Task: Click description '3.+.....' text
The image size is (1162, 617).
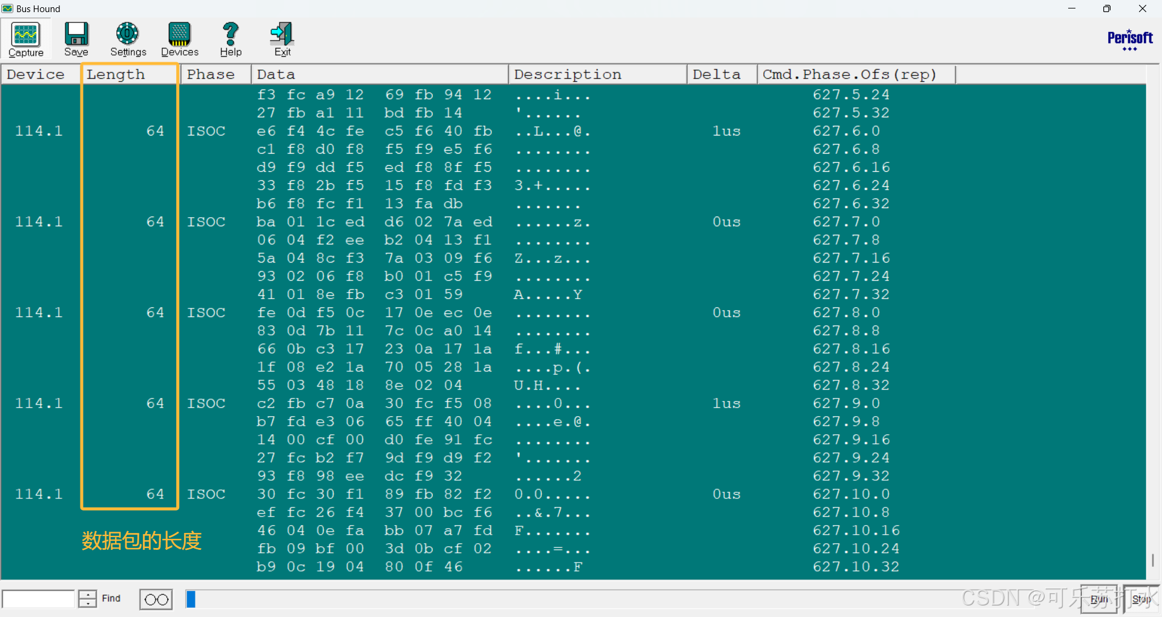Action: coord(552,185)
